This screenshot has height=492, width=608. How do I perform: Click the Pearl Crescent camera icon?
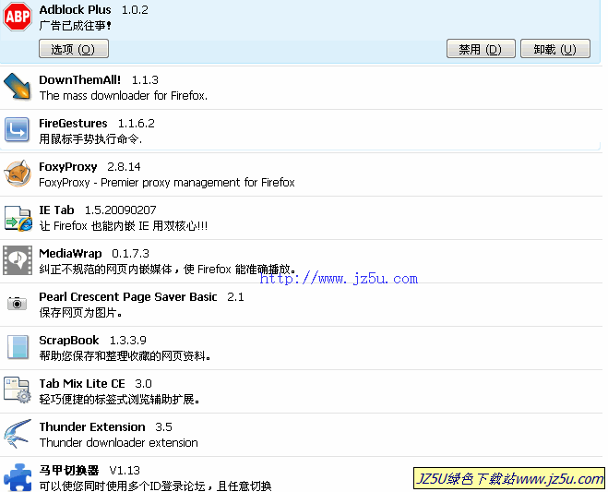(17, 303)
